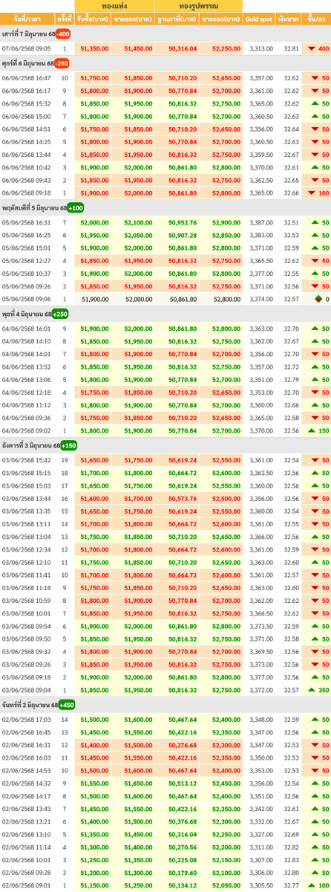
Task: Click the down arrow in 06/06/2568 09:18 row
Action: click(x=312, y=193)
